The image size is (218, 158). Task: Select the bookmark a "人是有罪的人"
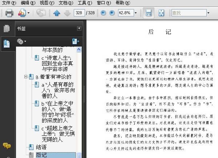click(58, 90)
